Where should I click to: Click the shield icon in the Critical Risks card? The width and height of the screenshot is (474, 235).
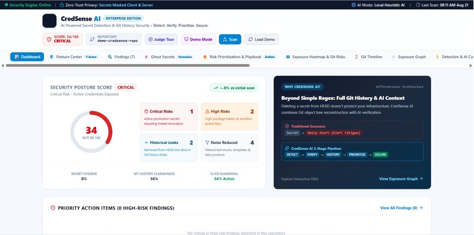[x=146, y=112]
